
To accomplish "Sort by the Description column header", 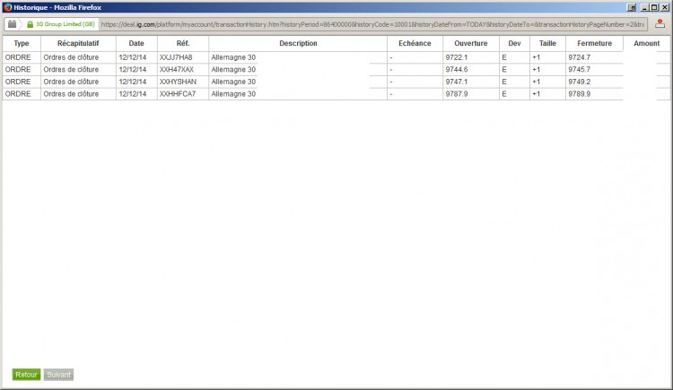I will (298, 43).
